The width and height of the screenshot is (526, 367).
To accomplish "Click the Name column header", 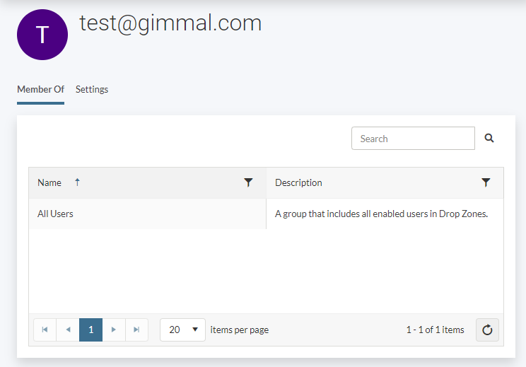I will (49, 182).
